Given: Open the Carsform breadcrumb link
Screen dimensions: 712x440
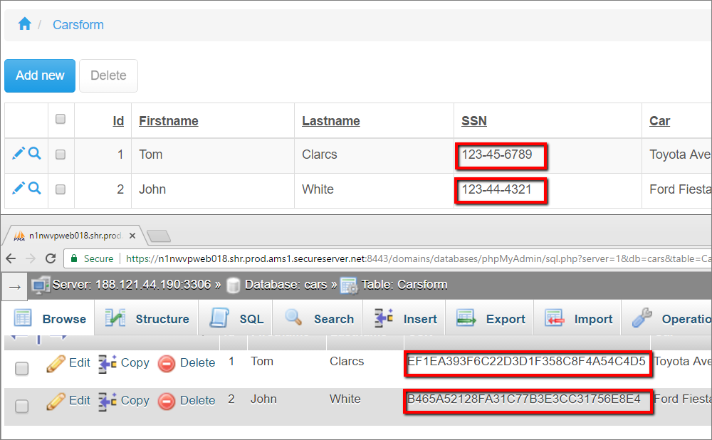Looking at the screenshot, I should 78,25.
